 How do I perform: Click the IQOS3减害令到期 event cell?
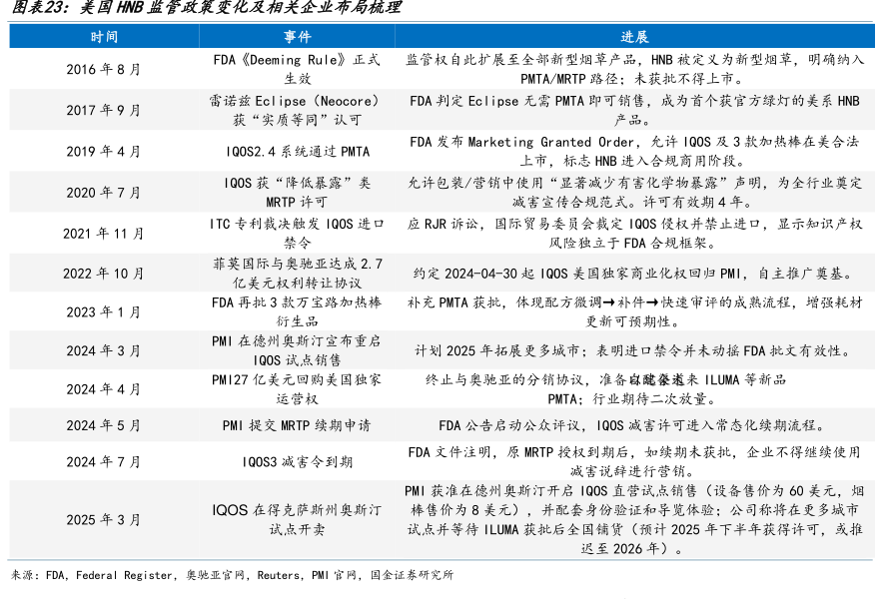pos(297,462)
